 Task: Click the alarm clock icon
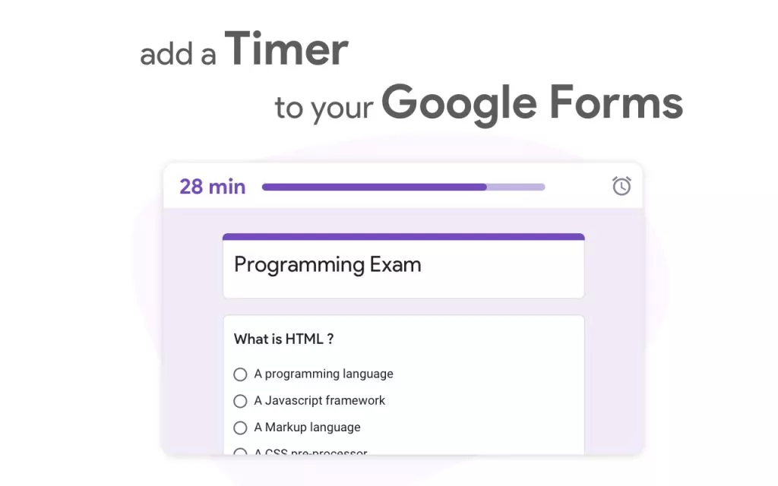[x=621, y=185]
